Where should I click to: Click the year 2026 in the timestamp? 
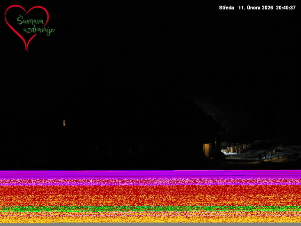267,8
